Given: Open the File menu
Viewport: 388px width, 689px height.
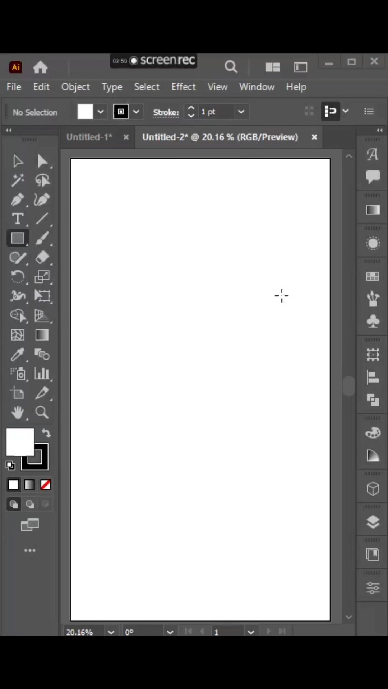Looking at the screenshot, I should [x=14, y=87].
